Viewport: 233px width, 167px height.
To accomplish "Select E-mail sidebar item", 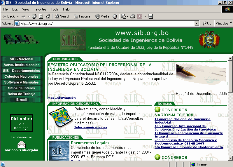I will [x=21, y=100].
